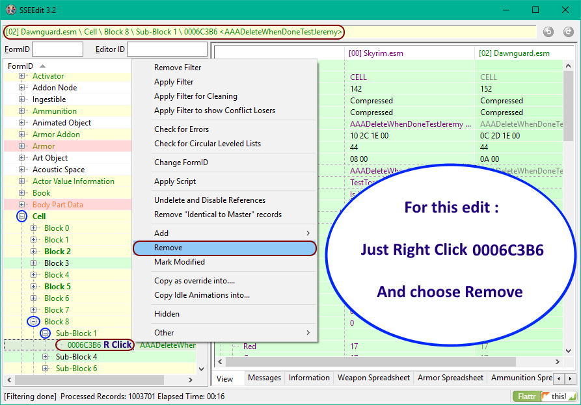Collapse the Cell tree node
The width and height of the screenshot is (581, 405).
22,216
